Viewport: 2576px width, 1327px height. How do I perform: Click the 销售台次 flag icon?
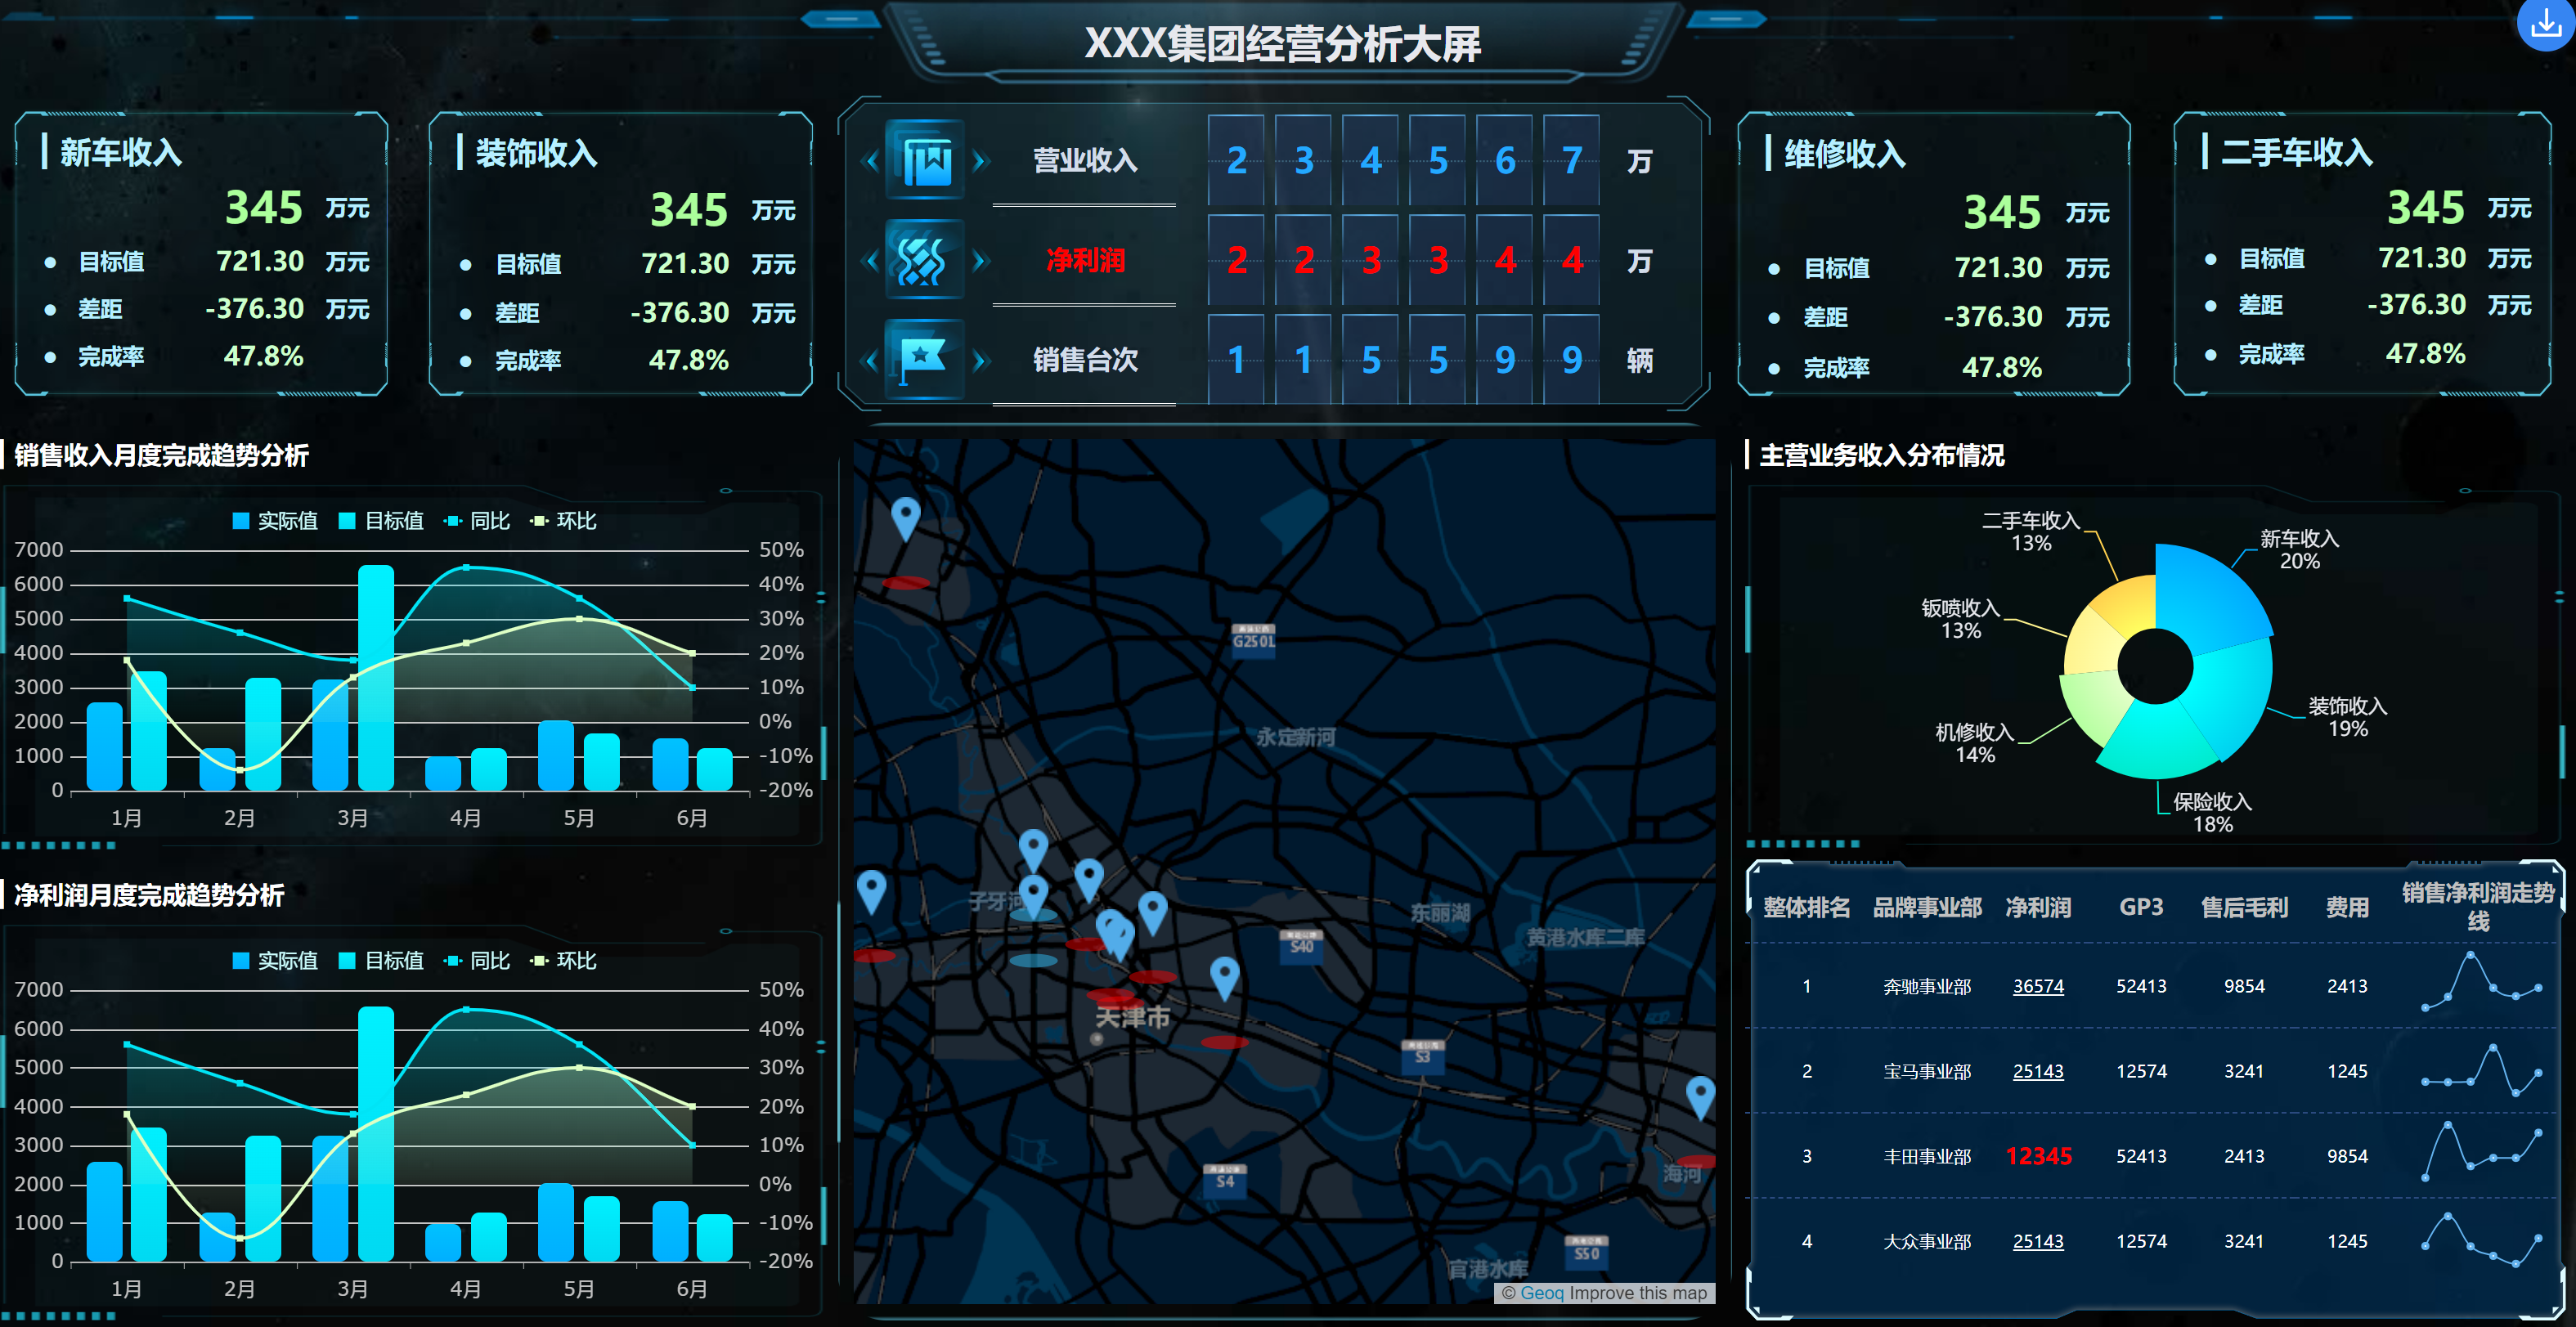[925, 359]
